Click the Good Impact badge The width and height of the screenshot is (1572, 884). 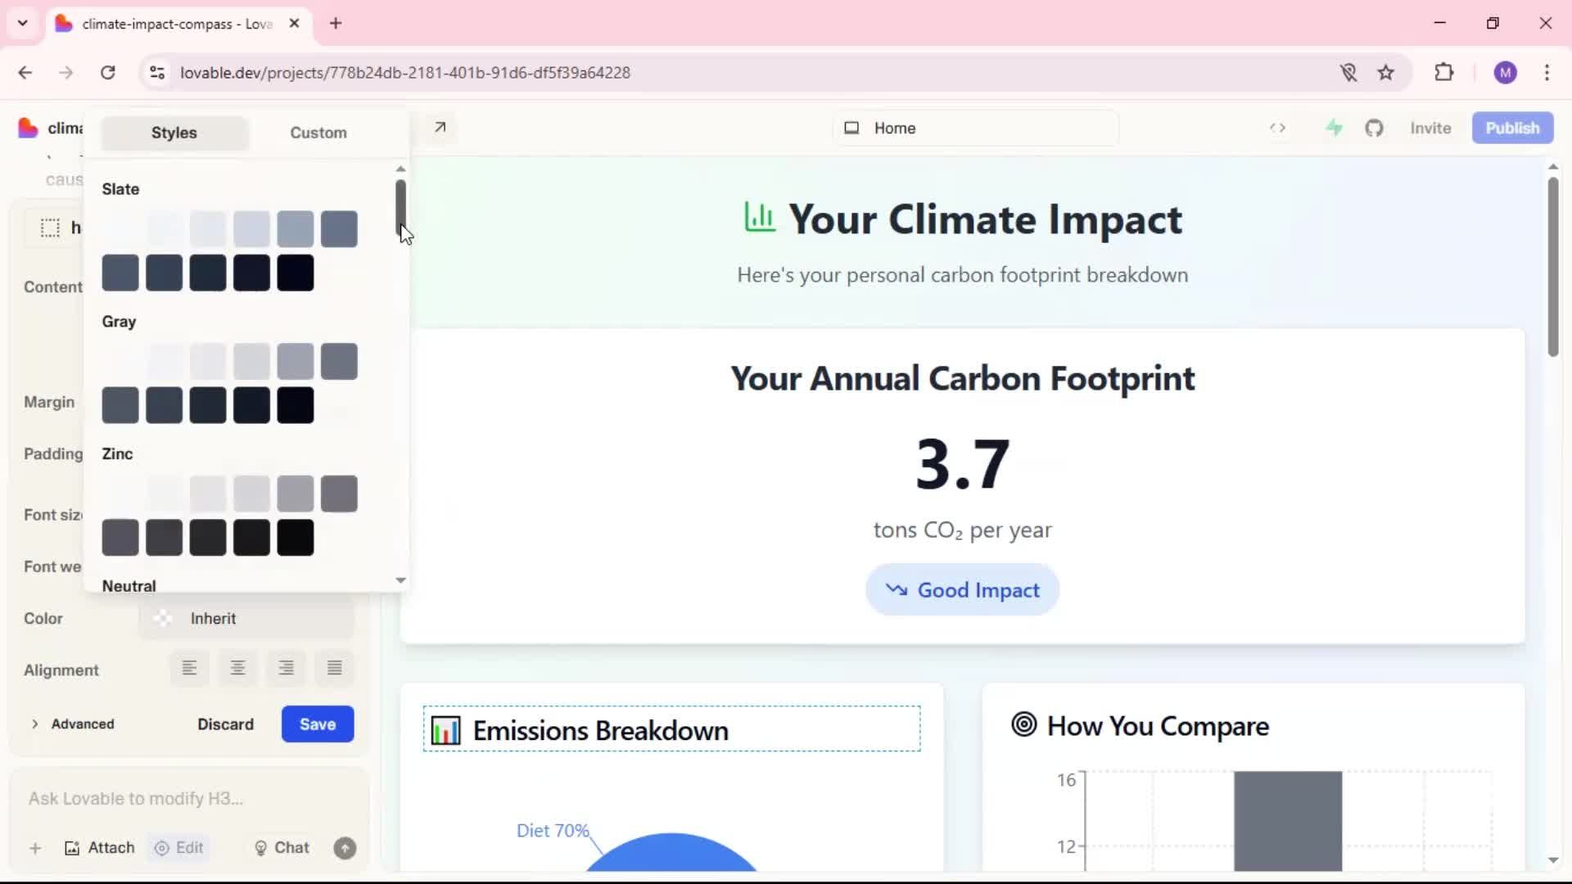click(x=962, y=589)
